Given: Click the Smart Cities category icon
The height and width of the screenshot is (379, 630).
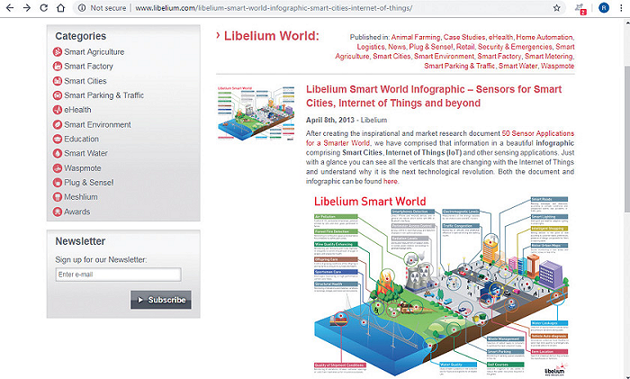Looking at the screenshot, I should click(58, 81).
